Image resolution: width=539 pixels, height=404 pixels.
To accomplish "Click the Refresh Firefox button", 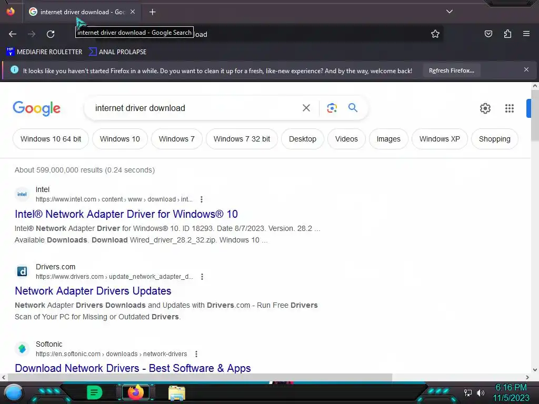I will (451, 71).
